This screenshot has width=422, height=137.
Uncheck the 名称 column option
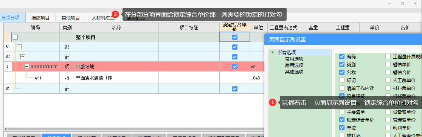click(342, 72)
